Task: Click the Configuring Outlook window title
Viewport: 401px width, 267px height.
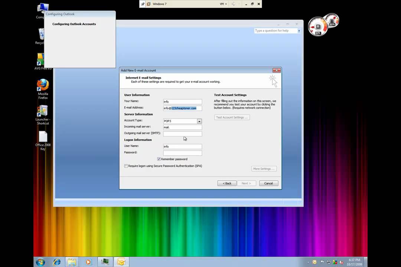Action: click(x=60, y=14)
